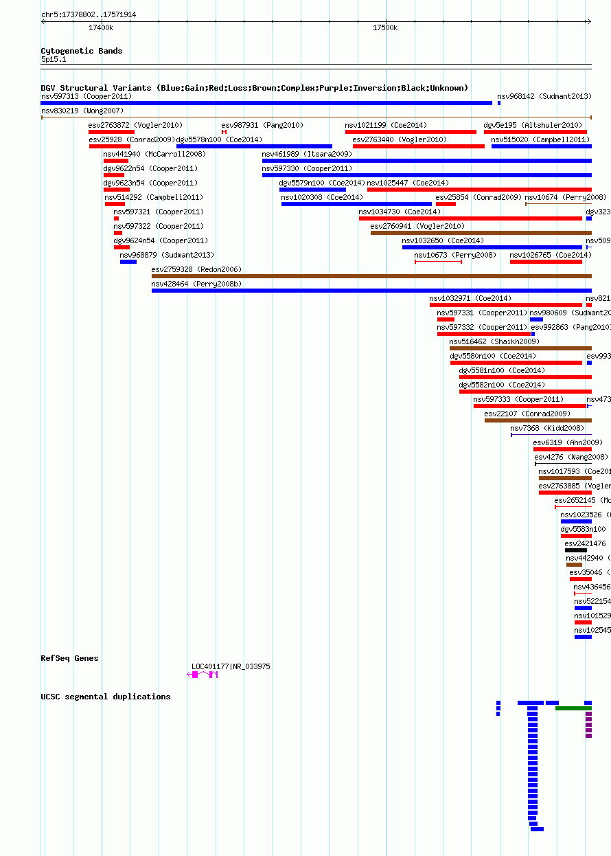Select nsv597330 (Cooper2011) variant
Screen dimensions: 611x856
(427, 175)
